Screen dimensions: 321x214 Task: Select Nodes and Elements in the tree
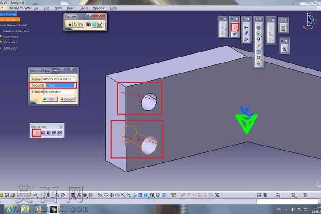(x=16, y=31)
